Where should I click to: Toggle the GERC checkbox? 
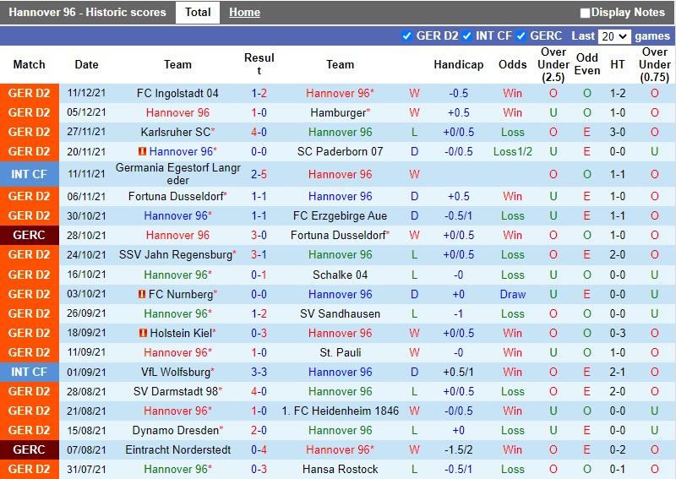pos(521,35)
